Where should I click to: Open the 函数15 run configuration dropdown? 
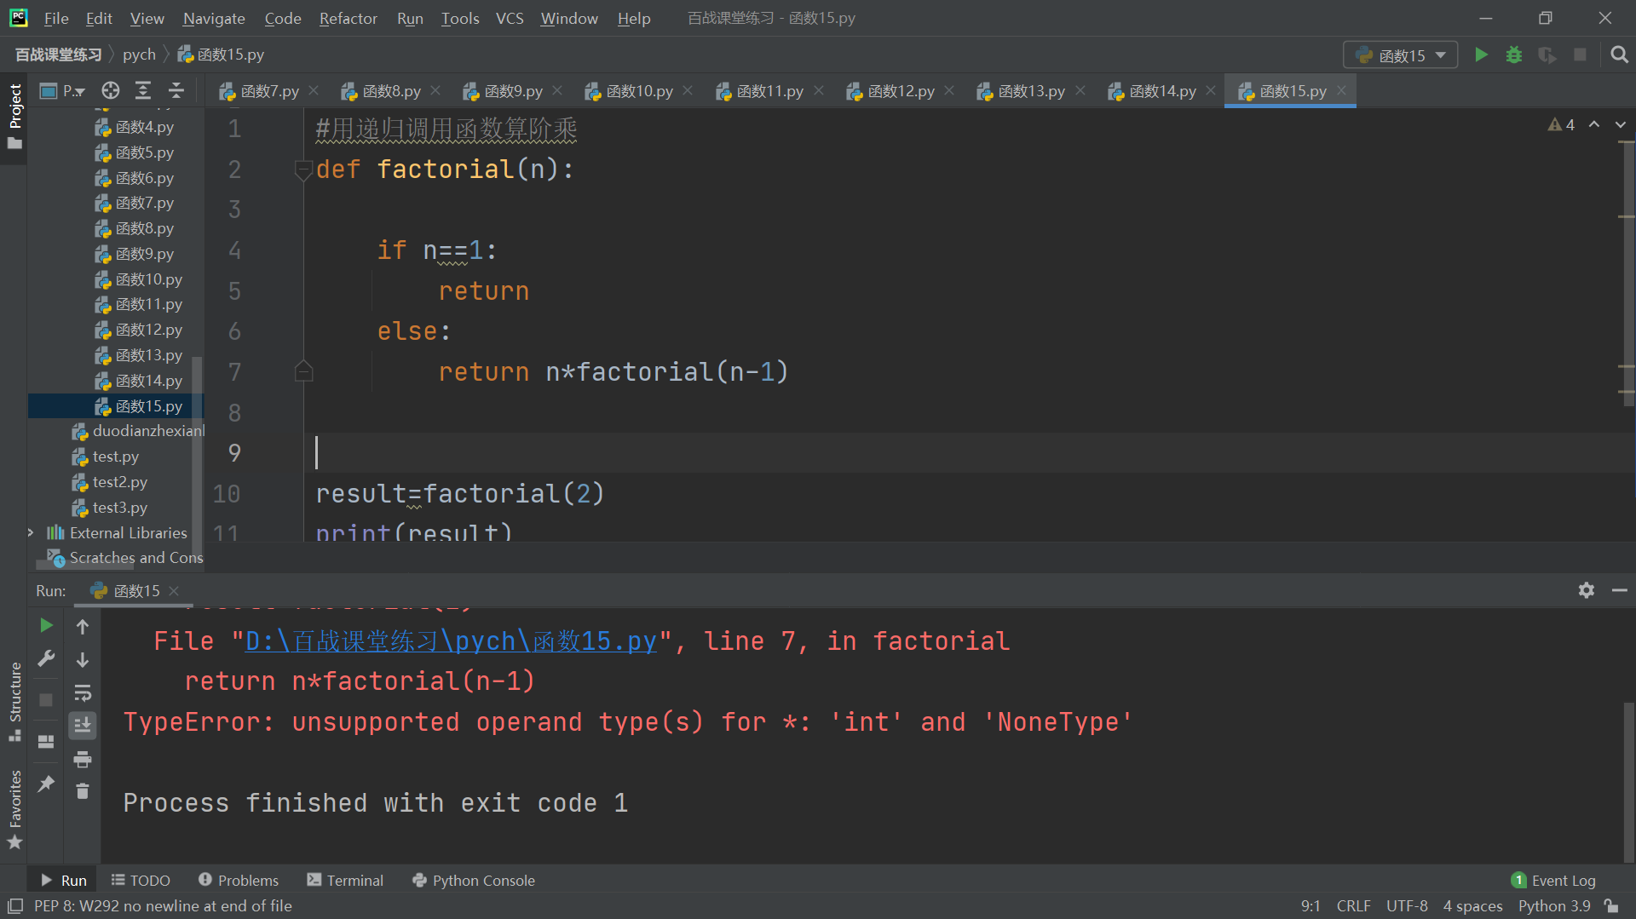pyautogui.click(x=1400, y=55)
